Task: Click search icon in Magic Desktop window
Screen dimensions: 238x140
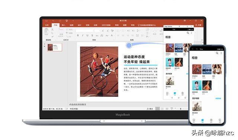Action: point(188,33)
